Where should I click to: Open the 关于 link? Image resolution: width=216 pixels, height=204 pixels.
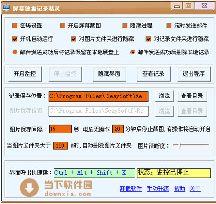[195, 189]
